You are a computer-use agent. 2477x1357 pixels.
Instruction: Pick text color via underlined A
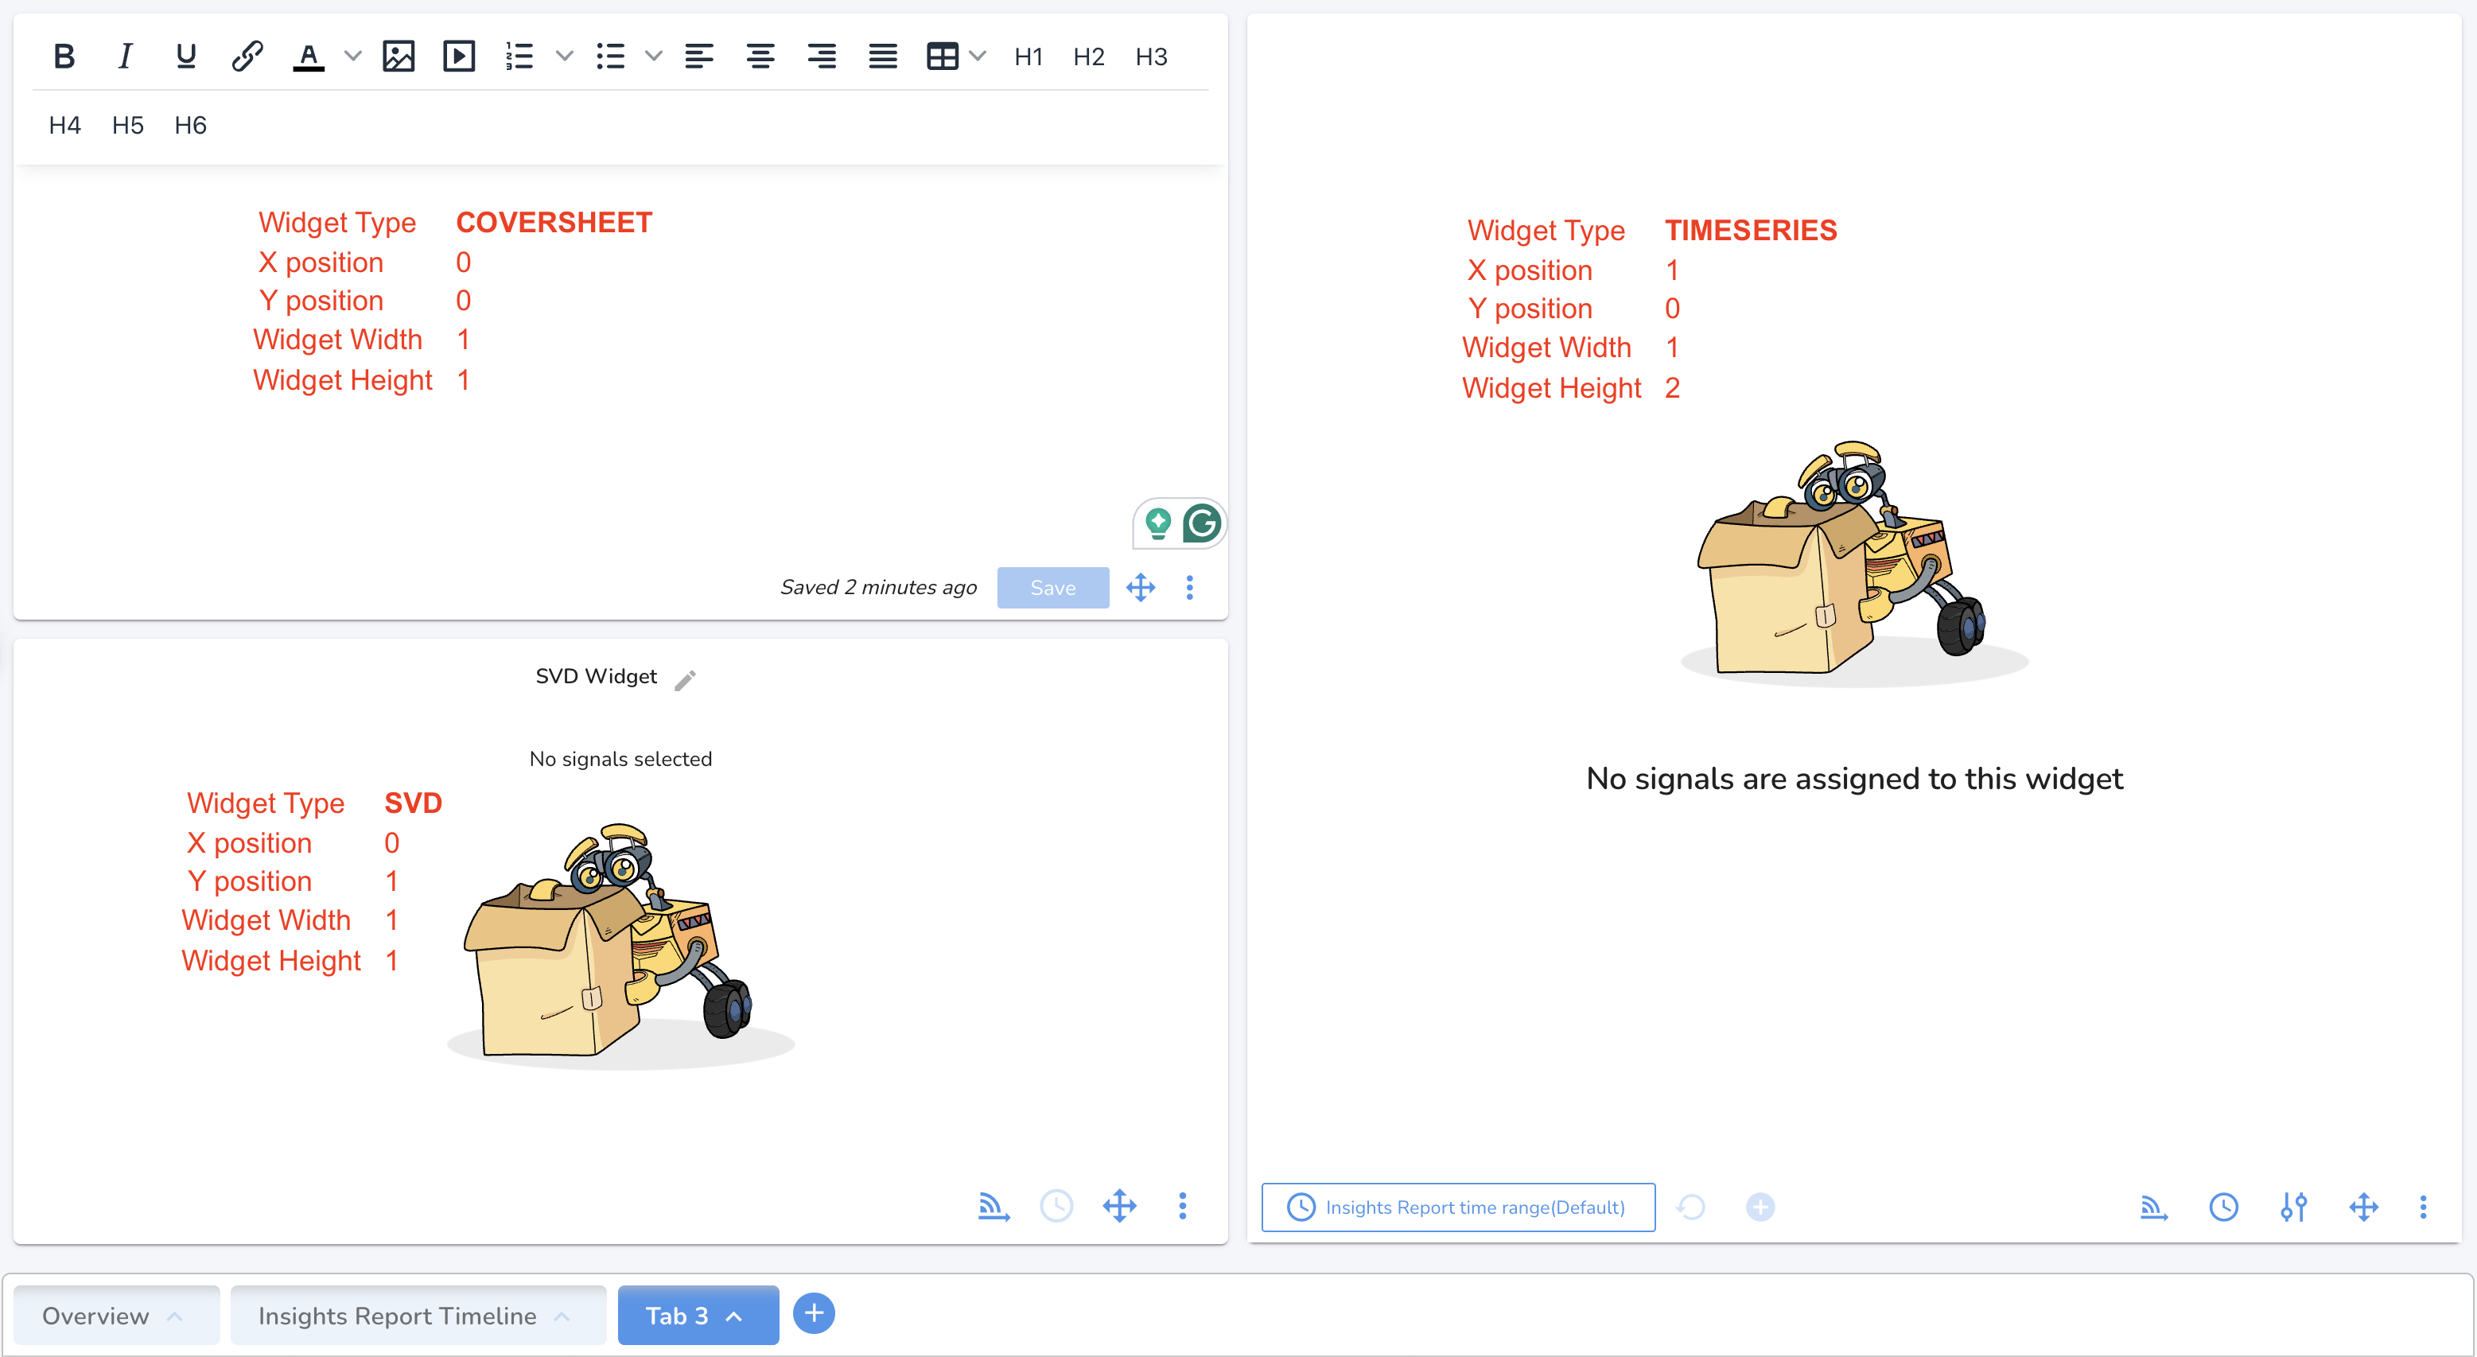(308, 56)
